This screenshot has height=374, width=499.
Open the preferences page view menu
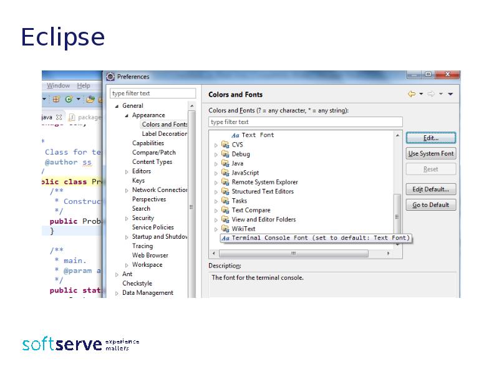pyautogui.click(x=450, y=94)
